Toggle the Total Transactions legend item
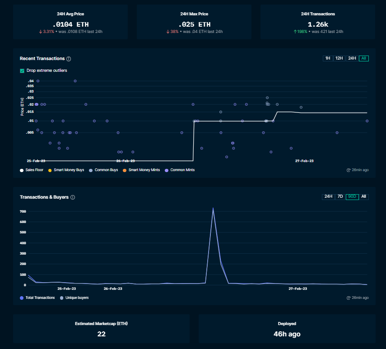The height and width of the screenshot is (349, 386). (x=37, y=298)
